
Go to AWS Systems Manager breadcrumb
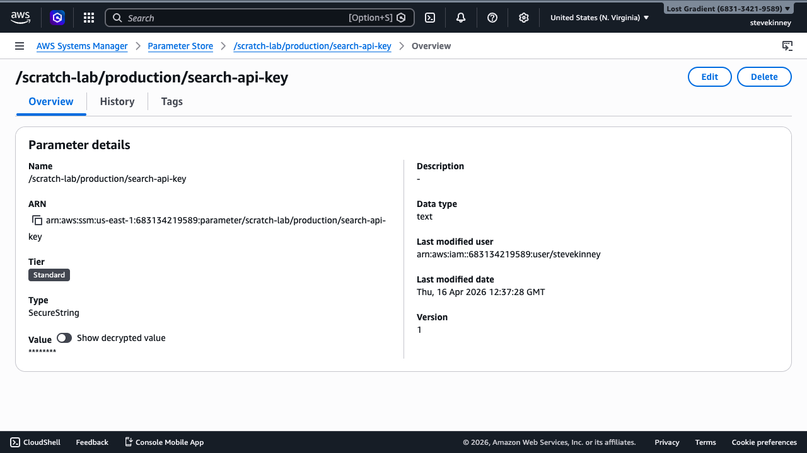(x=82, y=46)
